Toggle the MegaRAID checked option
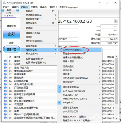 (x=80, y=102)
